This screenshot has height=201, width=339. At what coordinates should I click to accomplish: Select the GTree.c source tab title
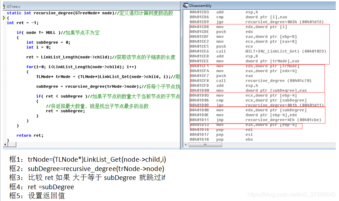point(14,6)
